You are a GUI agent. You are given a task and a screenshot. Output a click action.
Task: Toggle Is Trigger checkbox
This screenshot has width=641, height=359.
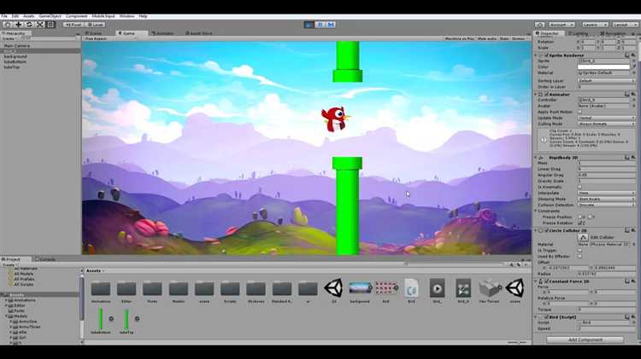pos(579,251)
